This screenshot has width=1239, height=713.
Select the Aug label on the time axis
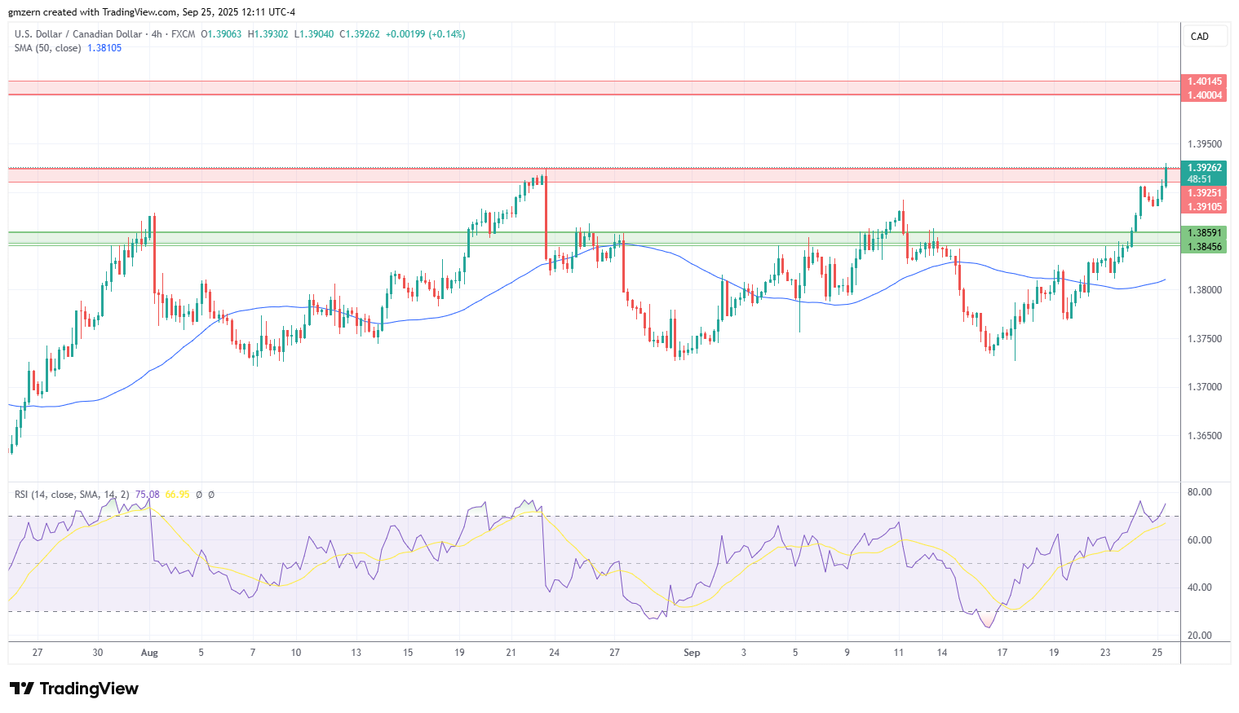149,653
